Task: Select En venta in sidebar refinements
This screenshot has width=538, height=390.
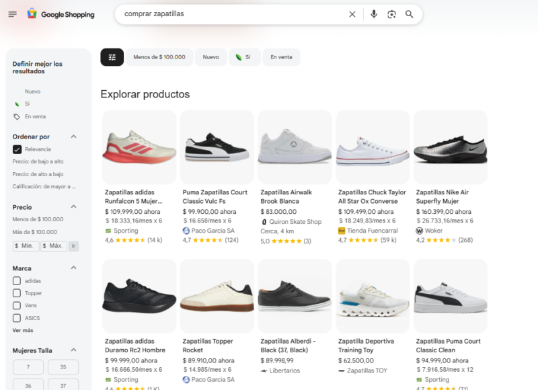Action: tap(36, 116)
